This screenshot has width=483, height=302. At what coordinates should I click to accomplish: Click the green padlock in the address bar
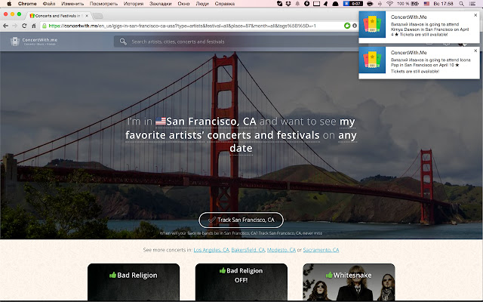click(x=45, y=26)
